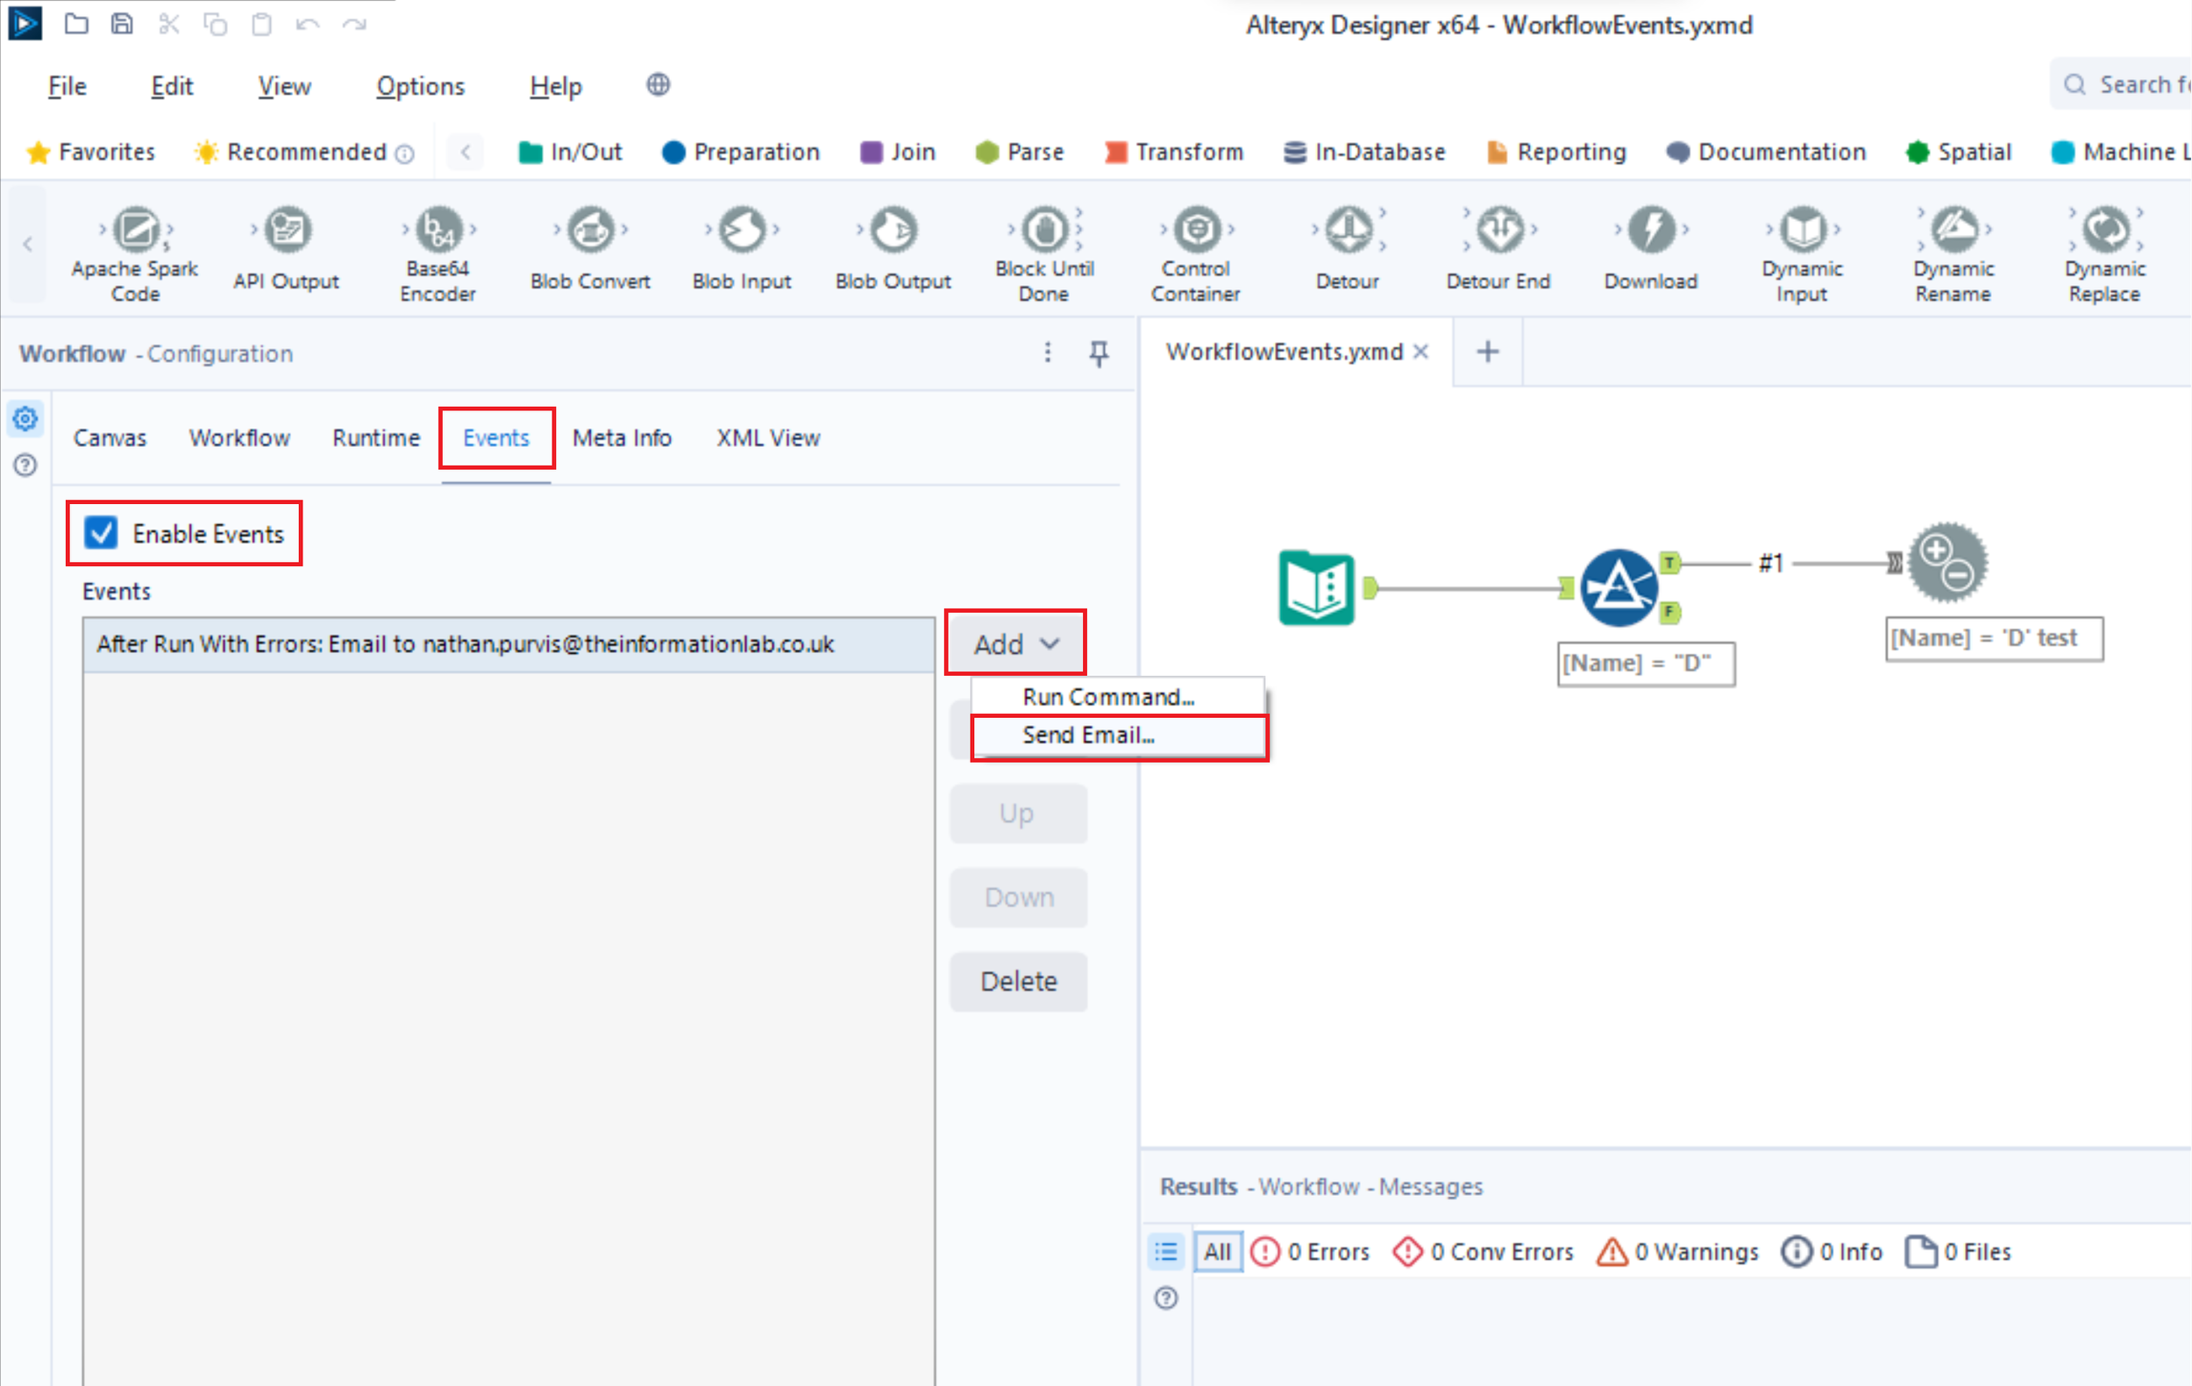Select the Apache Spark Code tool
Viewport: 2192px width, 1386px height.
[135, 231]
